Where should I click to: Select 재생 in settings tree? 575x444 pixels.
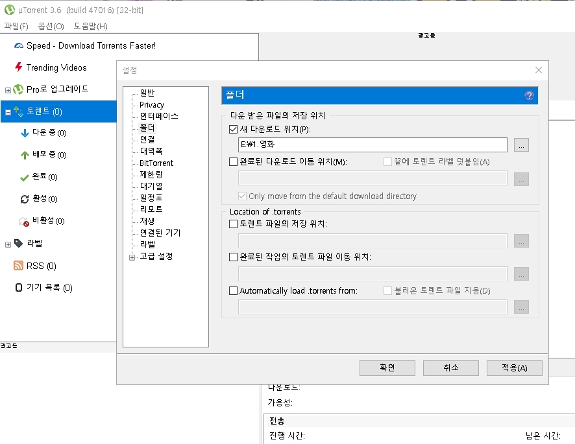point(147,221)
